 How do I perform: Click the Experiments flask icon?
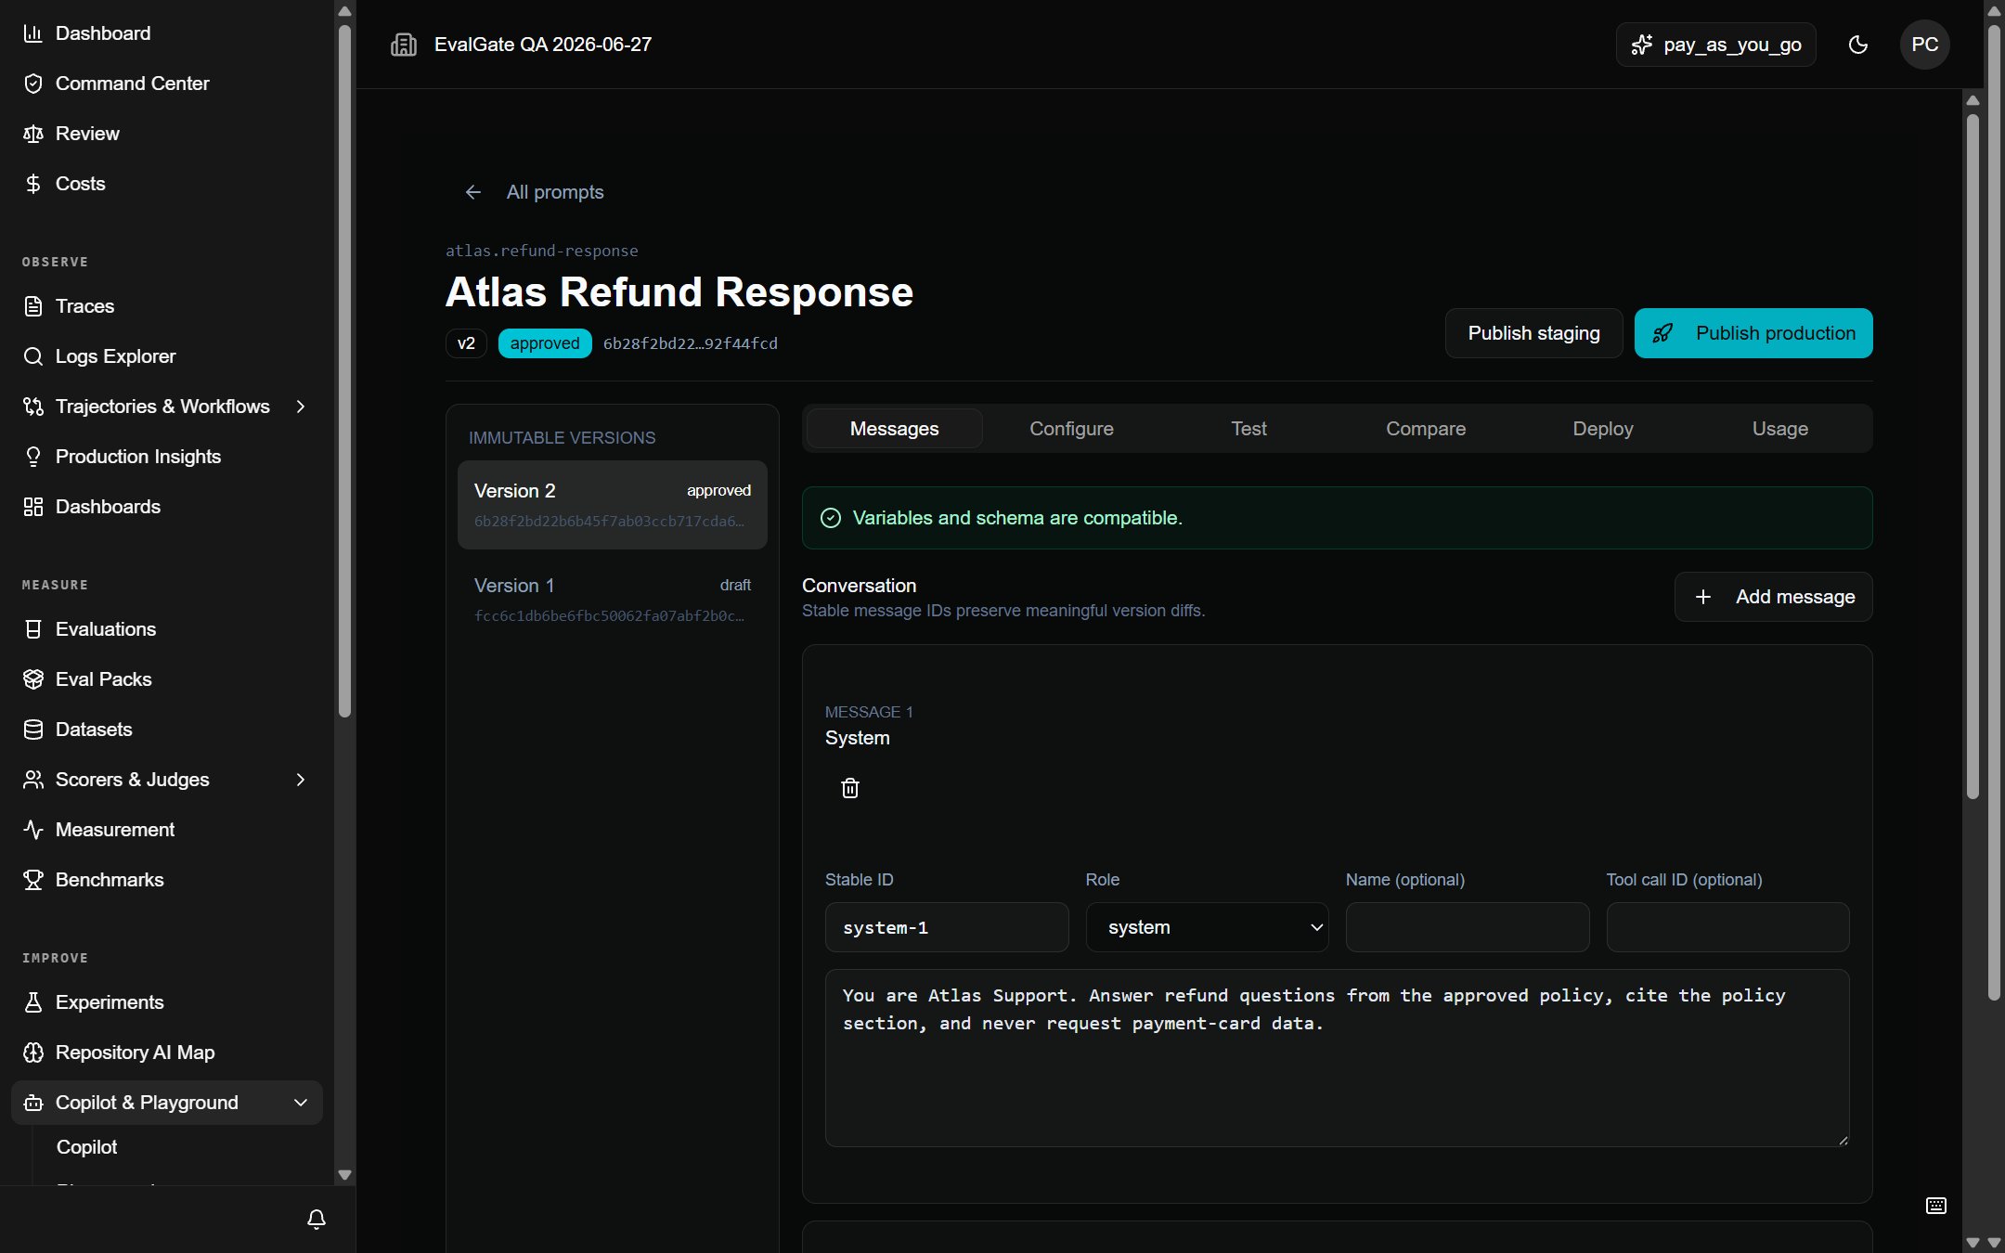[x=33, y=1002]
